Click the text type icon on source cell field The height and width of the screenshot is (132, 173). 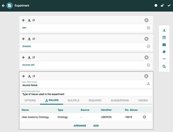29,57
